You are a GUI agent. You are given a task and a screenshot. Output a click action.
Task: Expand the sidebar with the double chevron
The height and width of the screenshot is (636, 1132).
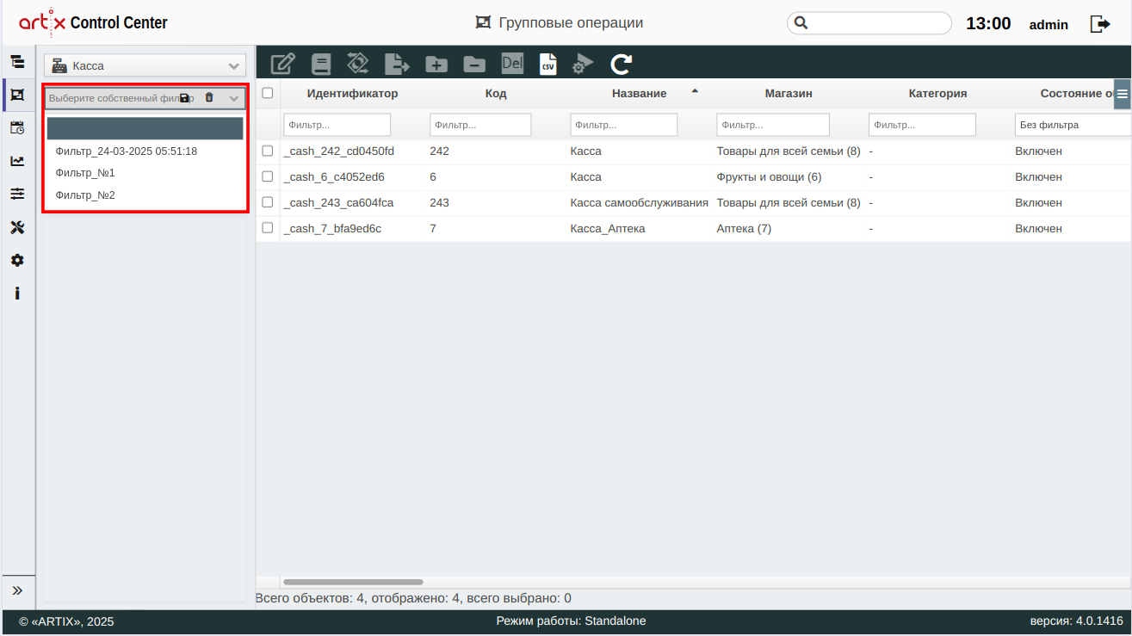[17, 590]
